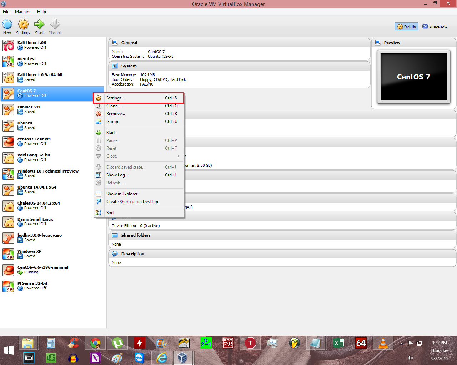Click the Settings gear icon in context menu

click(99, 98)
